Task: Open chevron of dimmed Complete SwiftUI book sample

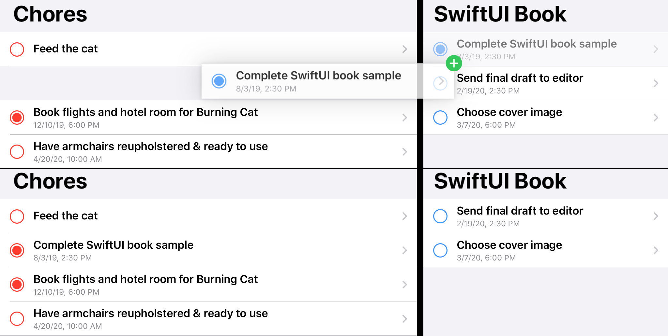Action: (x=656, y=49)
